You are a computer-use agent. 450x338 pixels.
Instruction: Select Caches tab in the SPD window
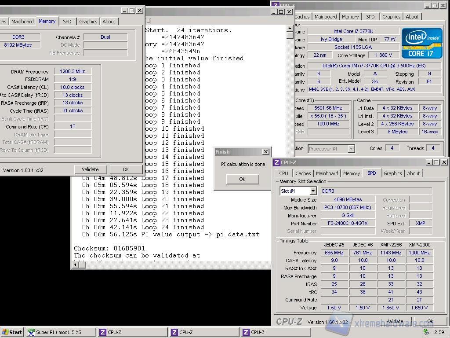coord(303,173)
